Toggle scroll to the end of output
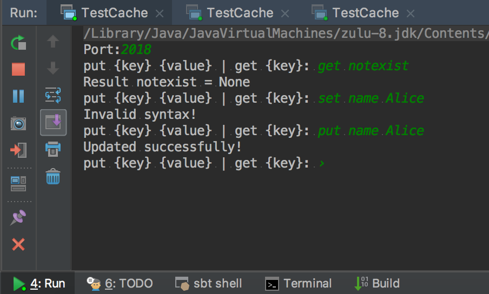489x294 pixels. [x=54, y=122]
